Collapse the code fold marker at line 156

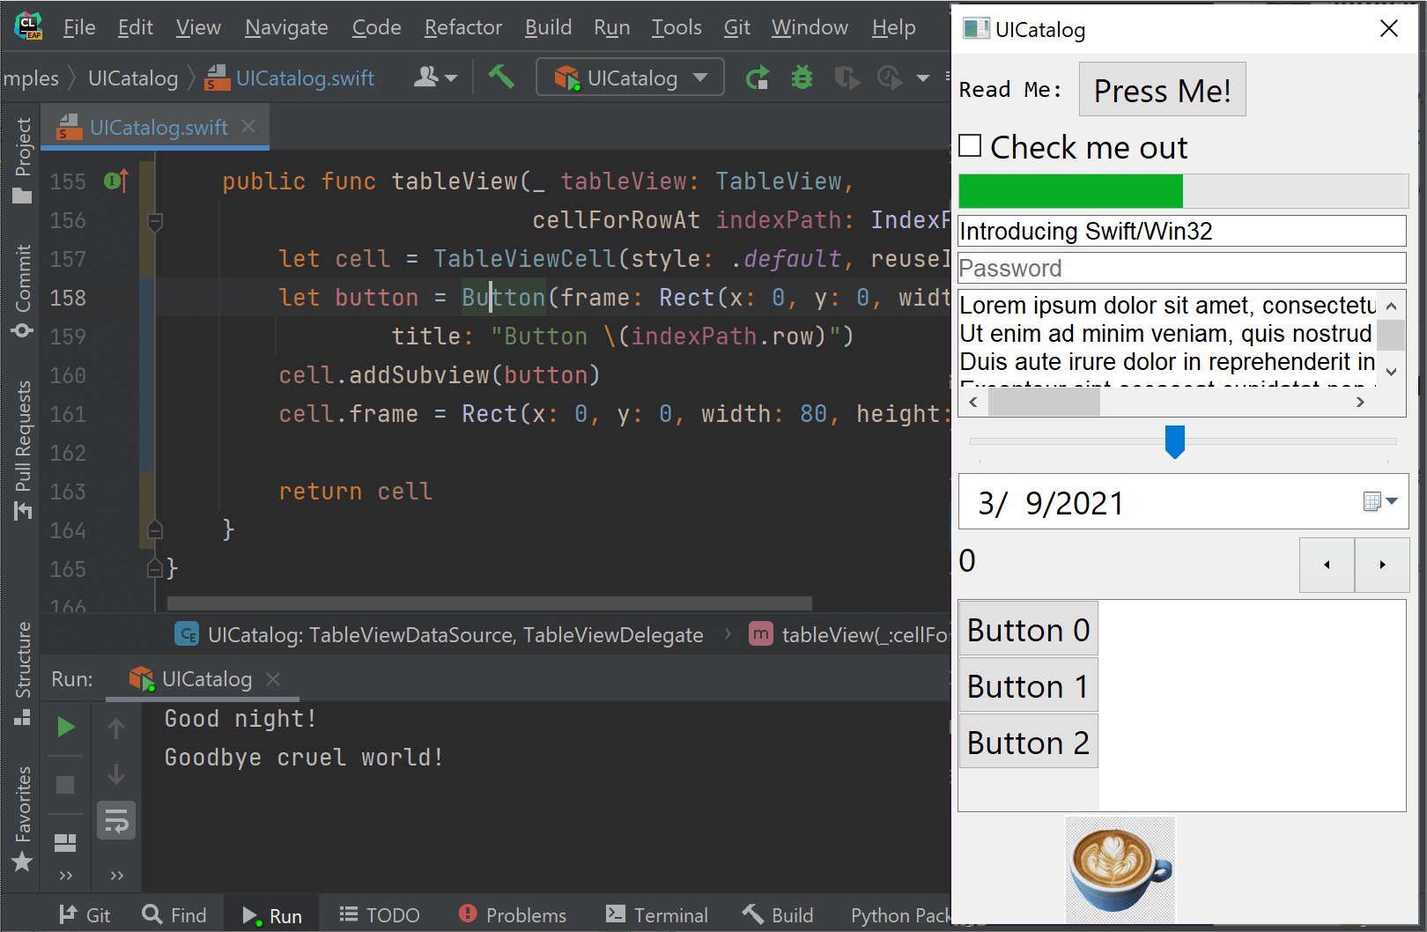[155, 221]
